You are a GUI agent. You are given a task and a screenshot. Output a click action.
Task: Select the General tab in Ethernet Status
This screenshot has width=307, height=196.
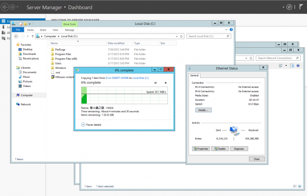click(194, 76)
